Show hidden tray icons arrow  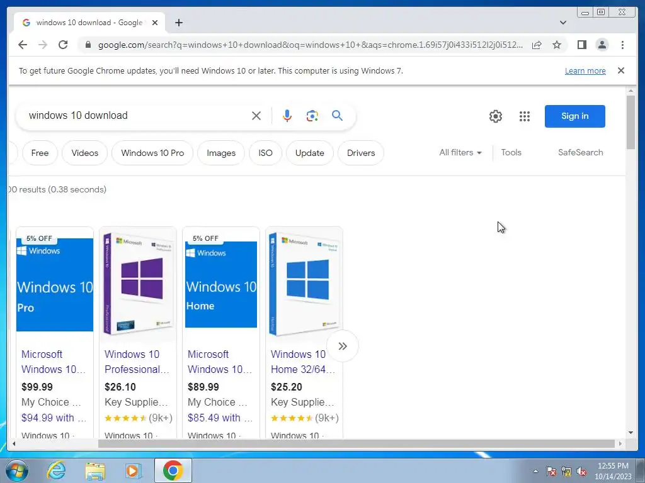click(x=535, y=471)
